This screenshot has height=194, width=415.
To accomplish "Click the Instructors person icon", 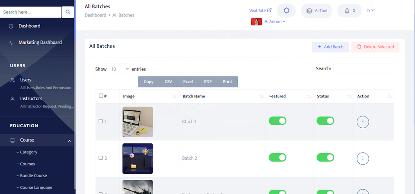I will click(13, 99).
